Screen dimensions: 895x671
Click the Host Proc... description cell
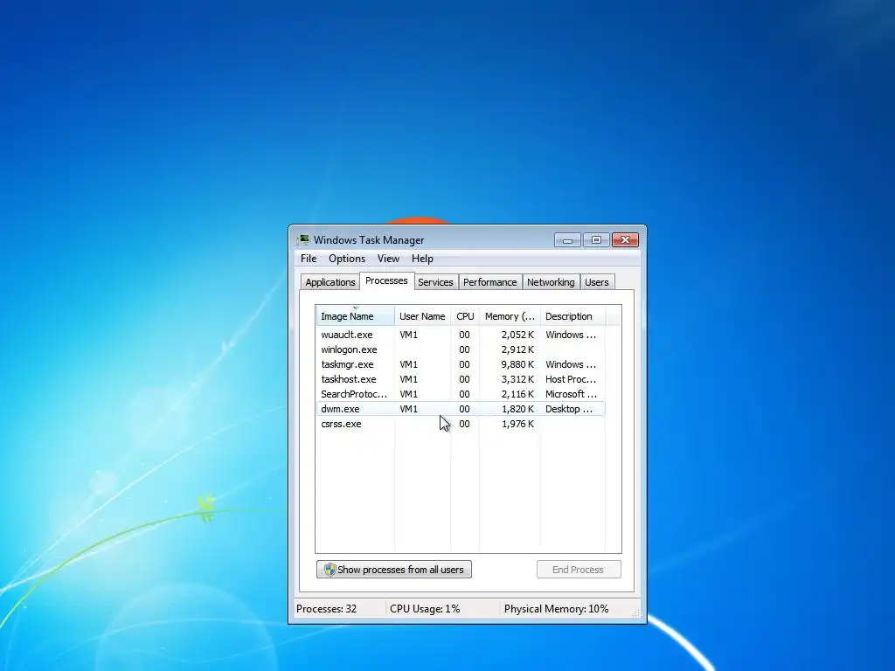coord(571,379)
